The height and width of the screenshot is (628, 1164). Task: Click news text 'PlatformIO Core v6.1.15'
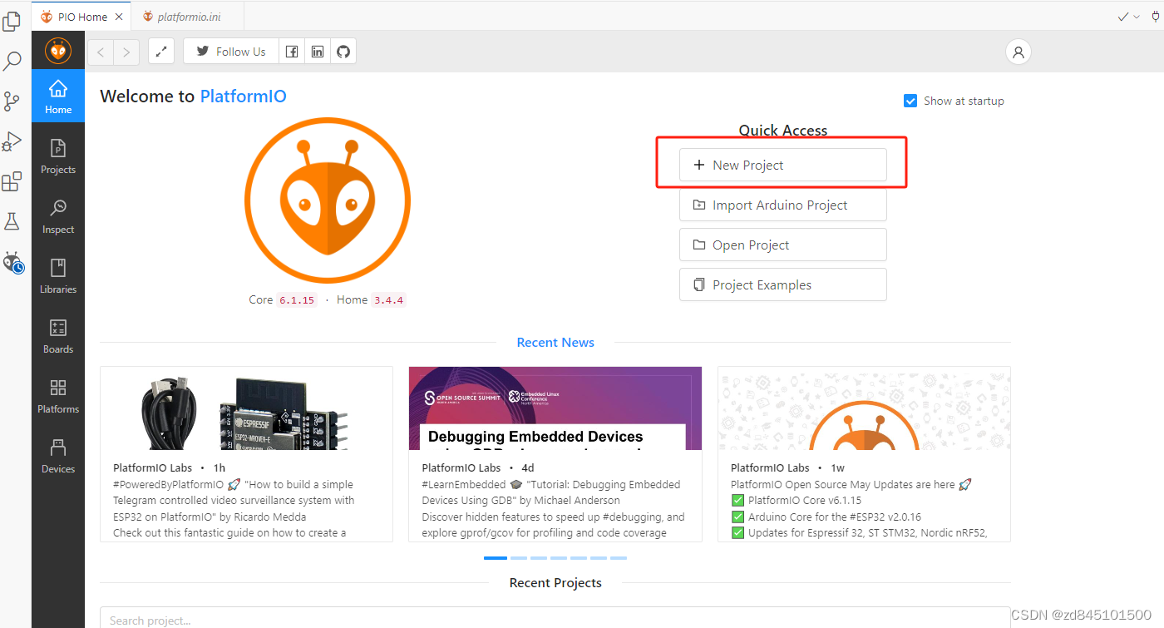point(805,501)
